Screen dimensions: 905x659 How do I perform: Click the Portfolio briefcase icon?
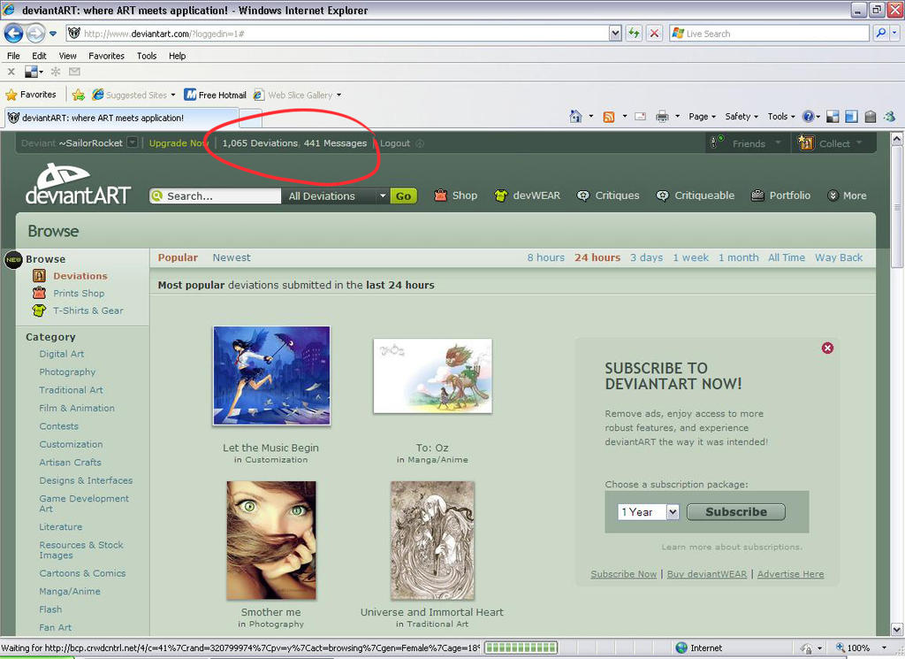point(757,195)
